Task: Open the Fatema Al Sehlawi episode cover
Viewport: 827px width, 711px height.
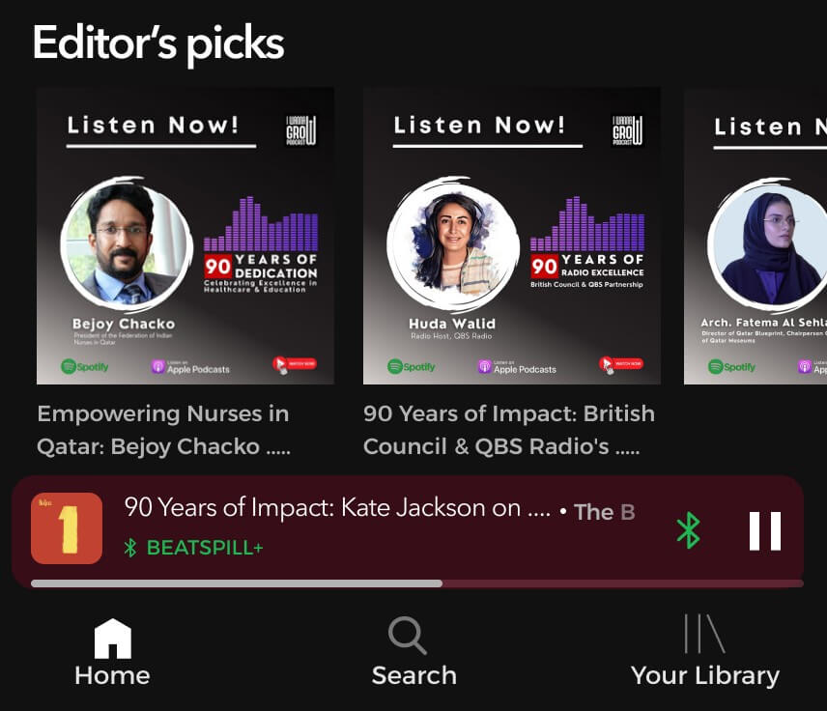Action: [x=756, y=236]
